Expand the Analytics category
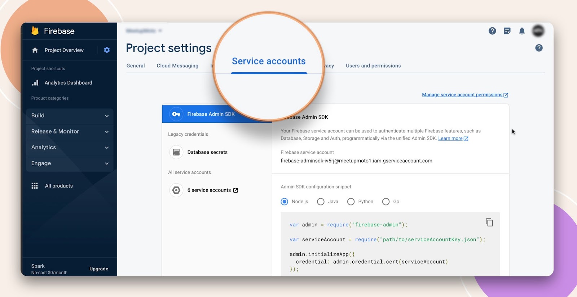Image resolution: width=577 pixels, height=297 pixels. (x=70, y=147)
